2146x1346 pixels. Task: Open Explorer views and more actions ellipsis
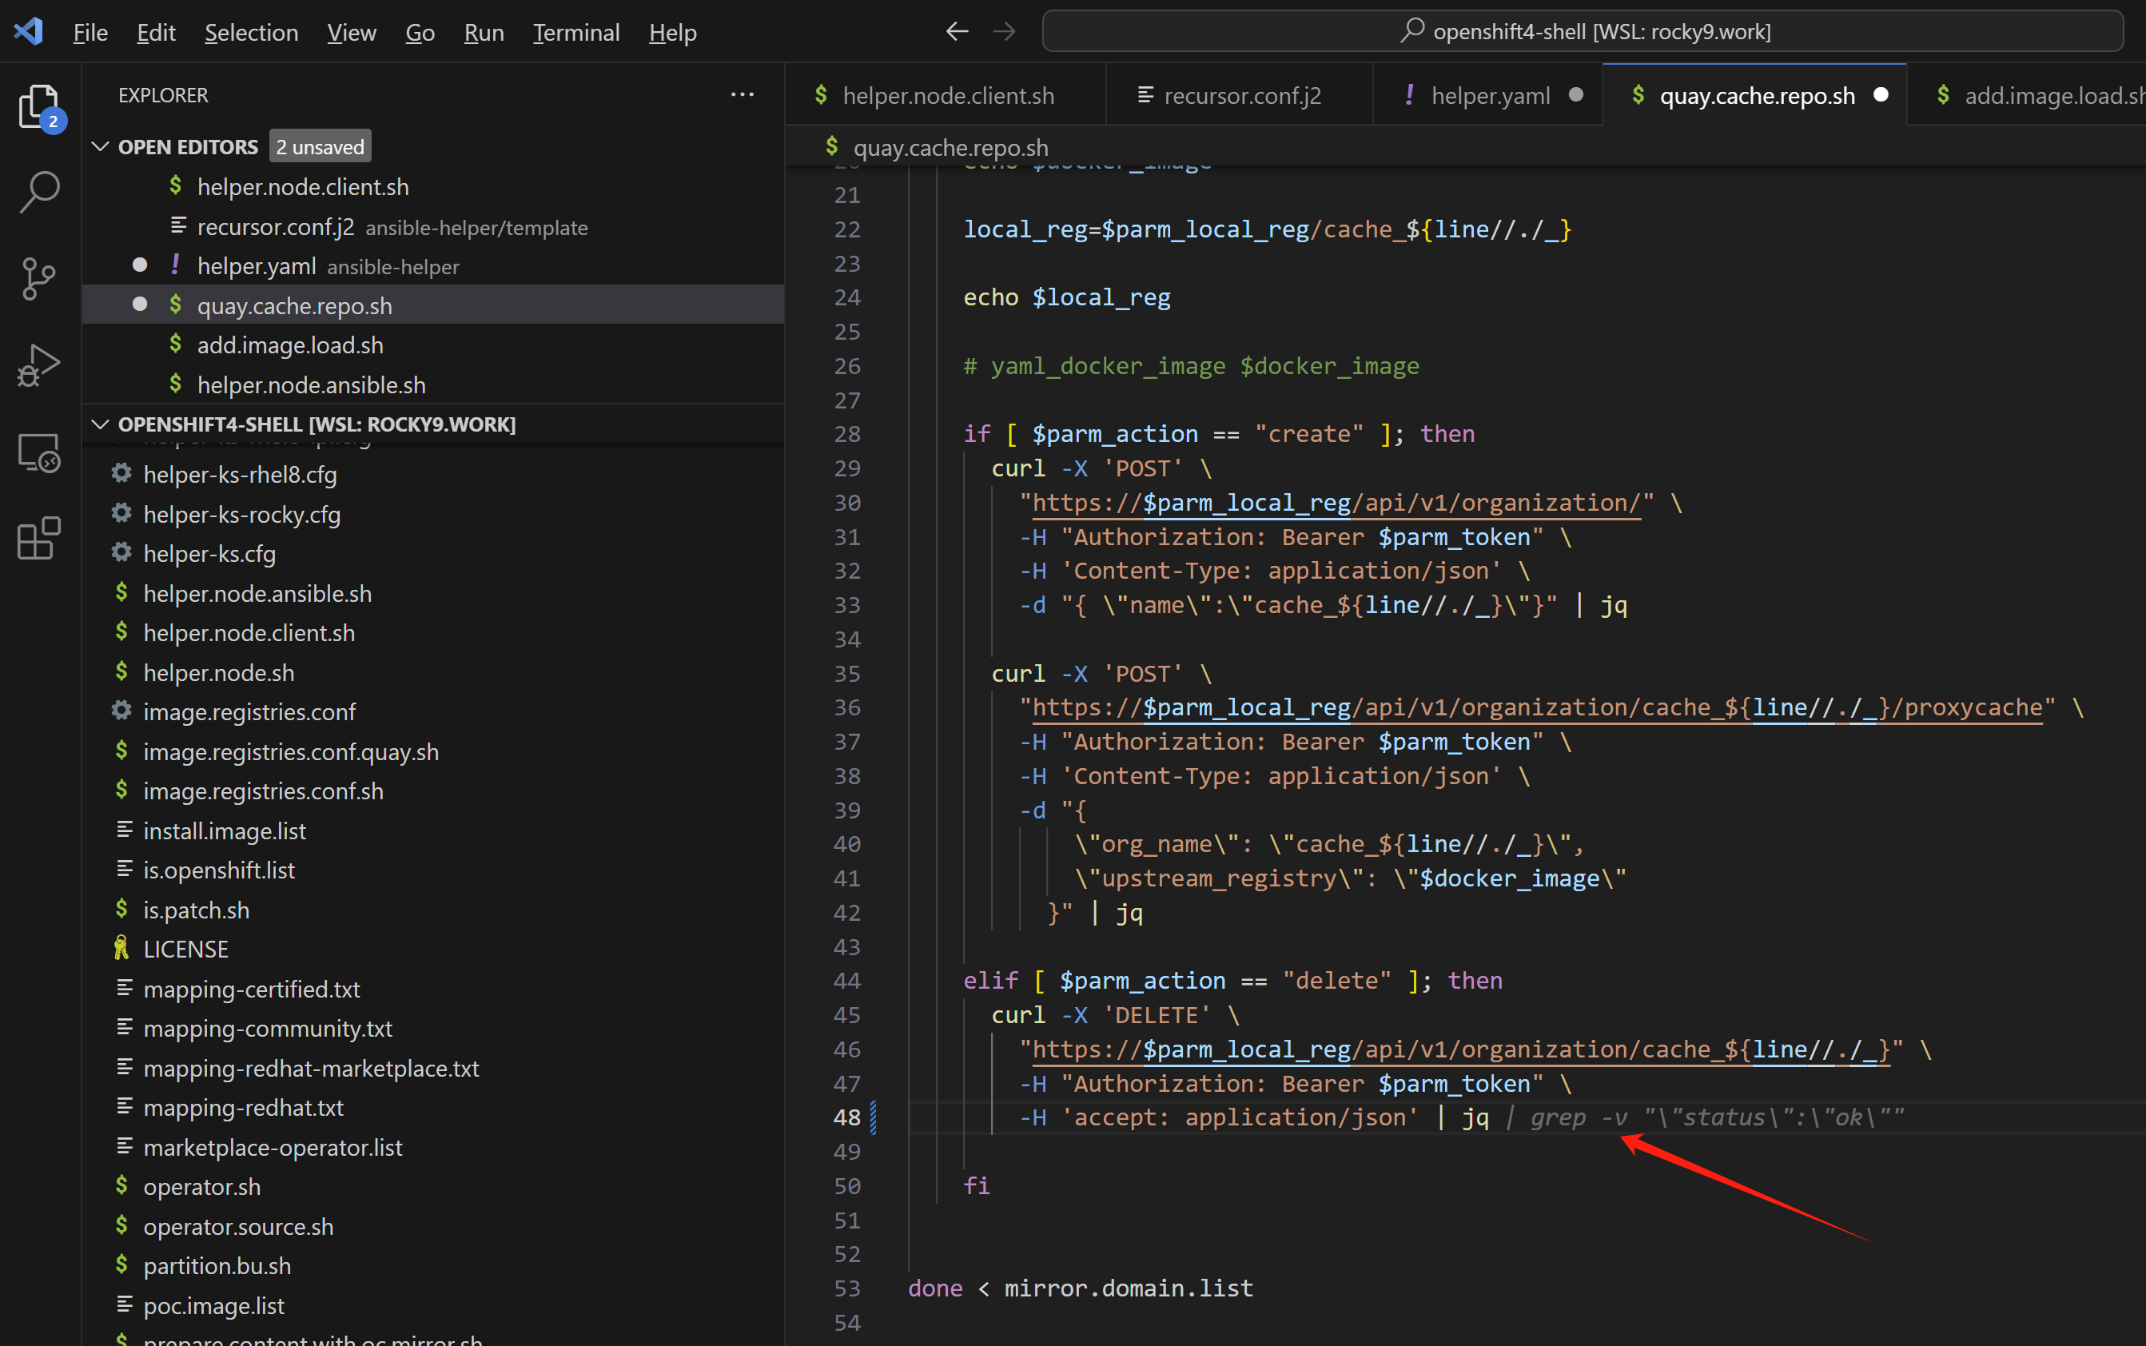pyautogui.click(x=742, y=94)
